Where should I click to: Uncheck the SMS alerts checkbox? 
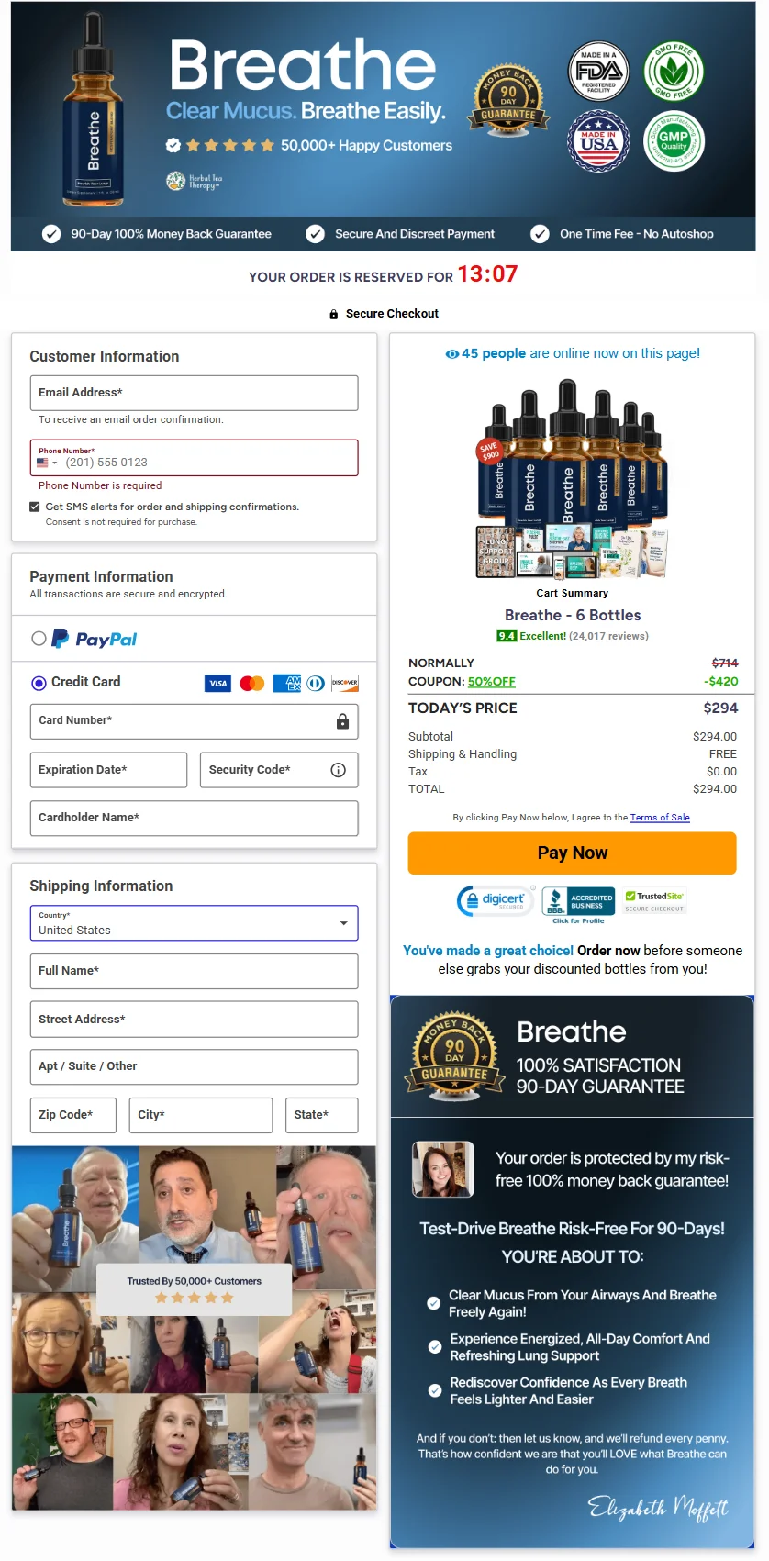[35, 507]
